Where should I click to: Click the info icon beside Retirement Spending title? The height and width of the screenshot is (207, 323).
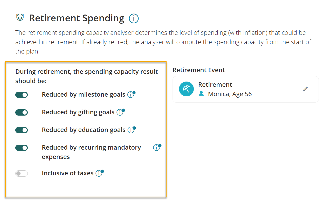pos(134,18)
